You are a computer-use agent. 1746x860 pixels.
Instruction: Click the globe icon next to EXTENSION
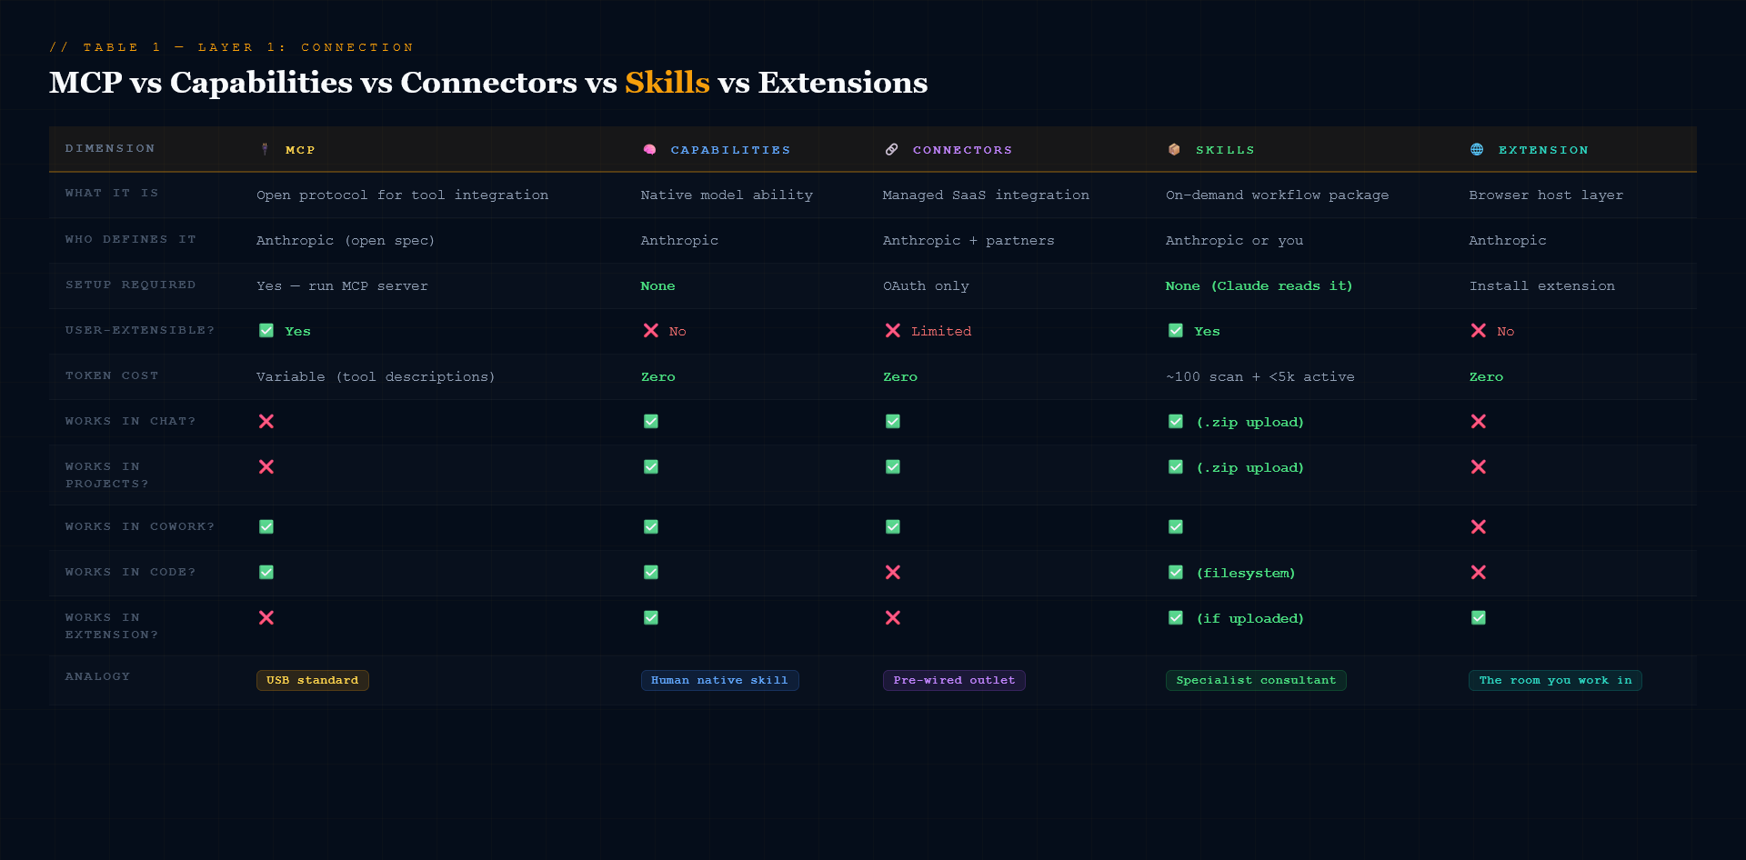point(1478,149)
